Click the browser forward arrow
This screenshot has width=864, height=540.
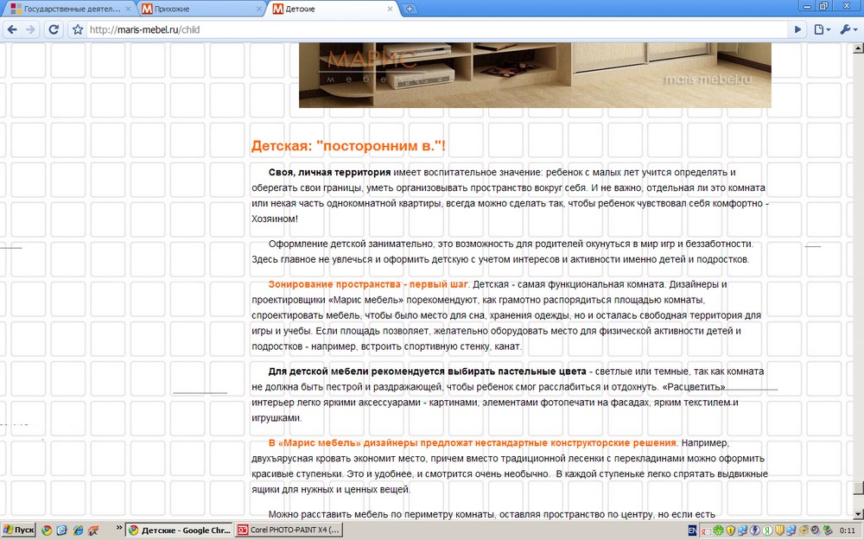click(31, 29)
